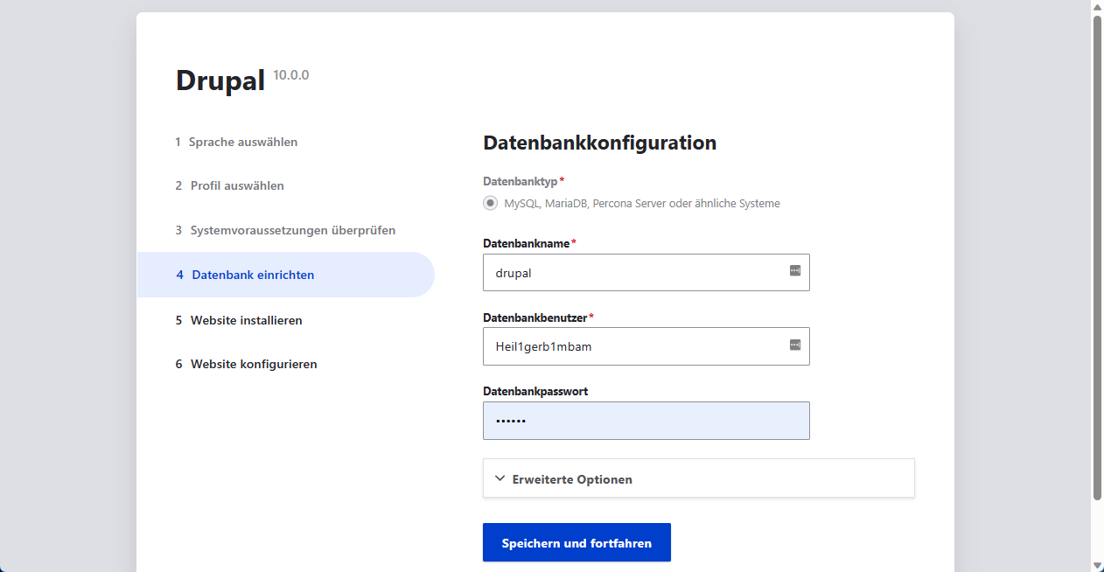Click the scrollbar down arrow
The image size is (1104, 572).
(1096, 564)
